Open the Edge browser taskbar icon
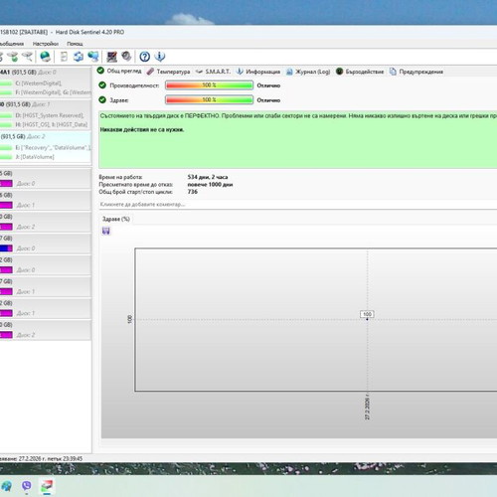The width and height of the screenshot is (497, 497). coord(7,486)
